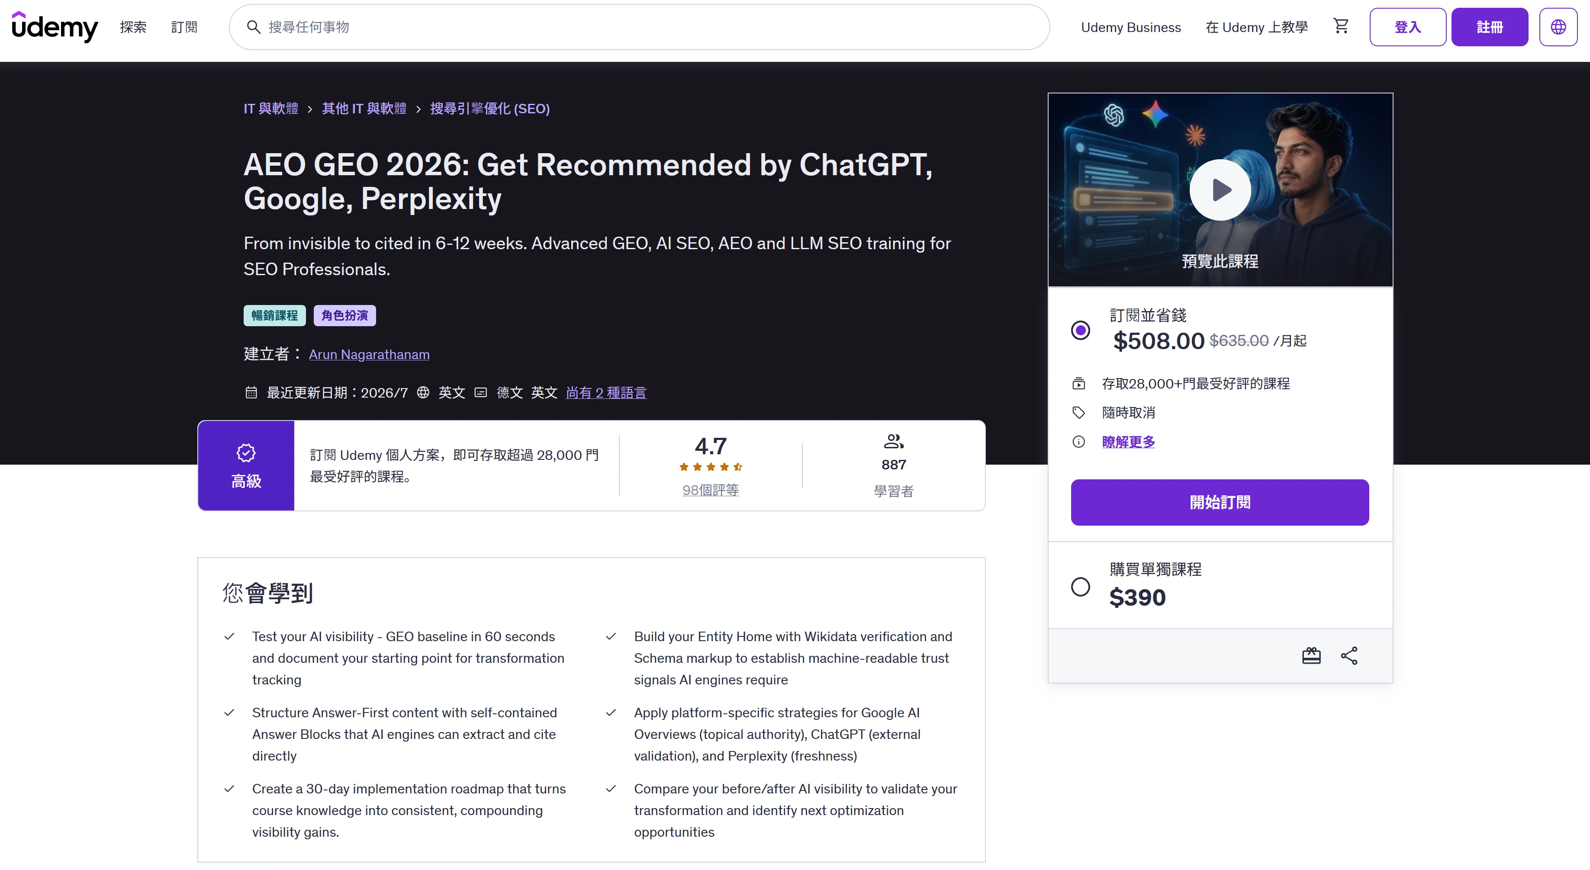1590x870 pixels.
Task: Click the Udemy logo
Action: 55,26
